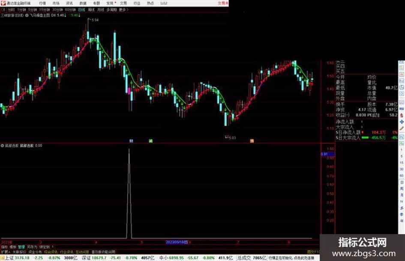The image size is (405, 261).
Task: Select the 月线 monthly period tab
Action: click(100, 9)
